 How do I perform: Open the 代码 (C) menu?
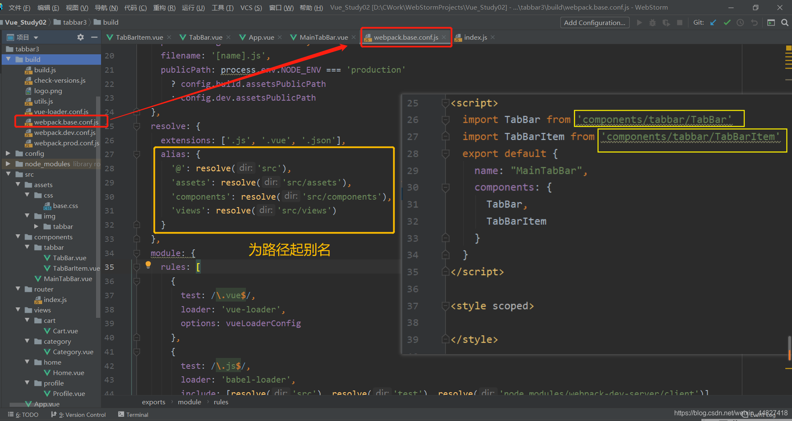(x=135, y=8)
